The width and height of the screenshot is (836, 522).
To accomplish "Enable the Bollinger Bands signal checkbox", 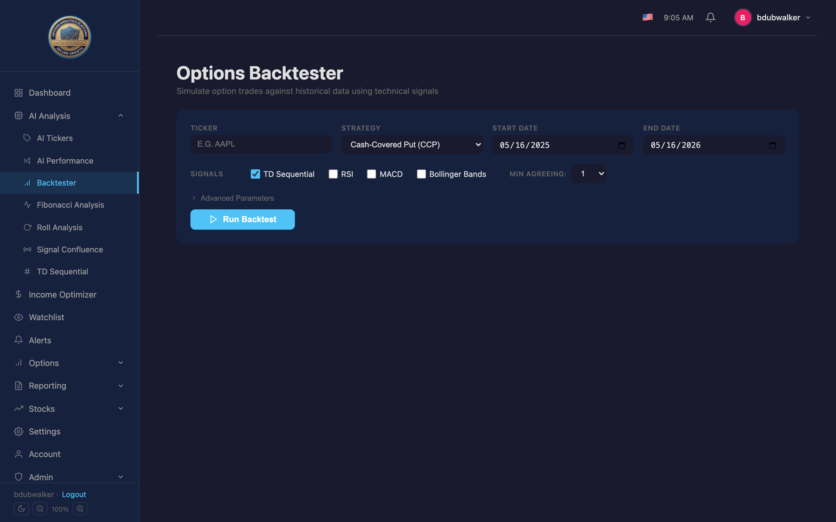I will point(421,174).
